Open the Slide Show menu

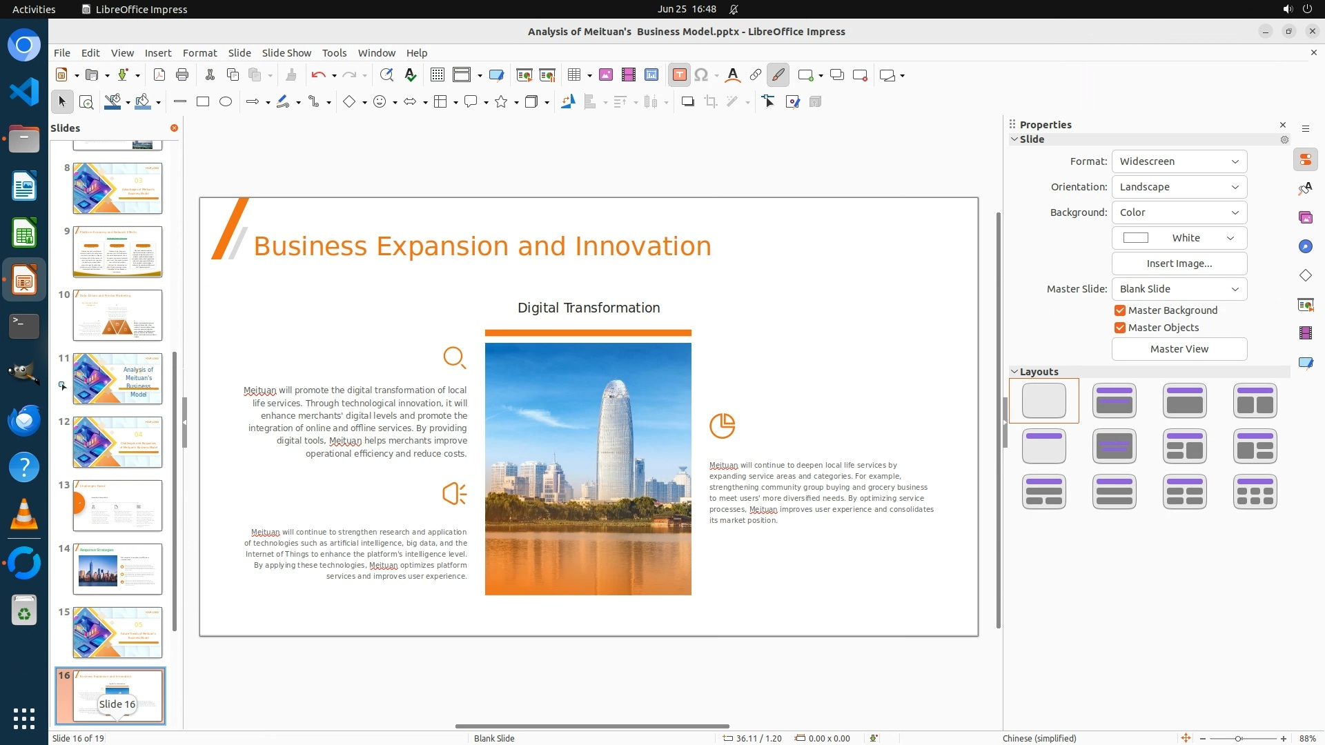click(x=286, y=53)
